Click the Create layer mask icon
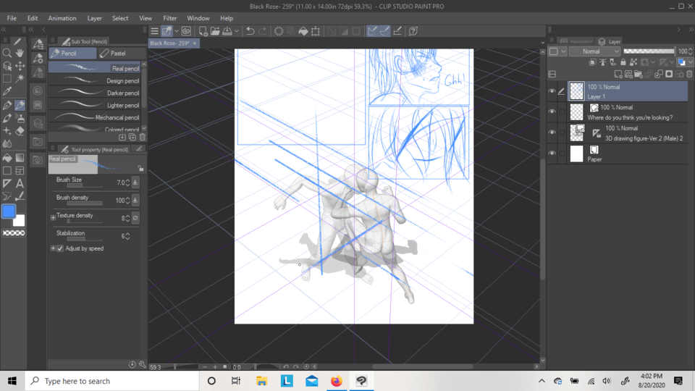 (x=669, y=74)
